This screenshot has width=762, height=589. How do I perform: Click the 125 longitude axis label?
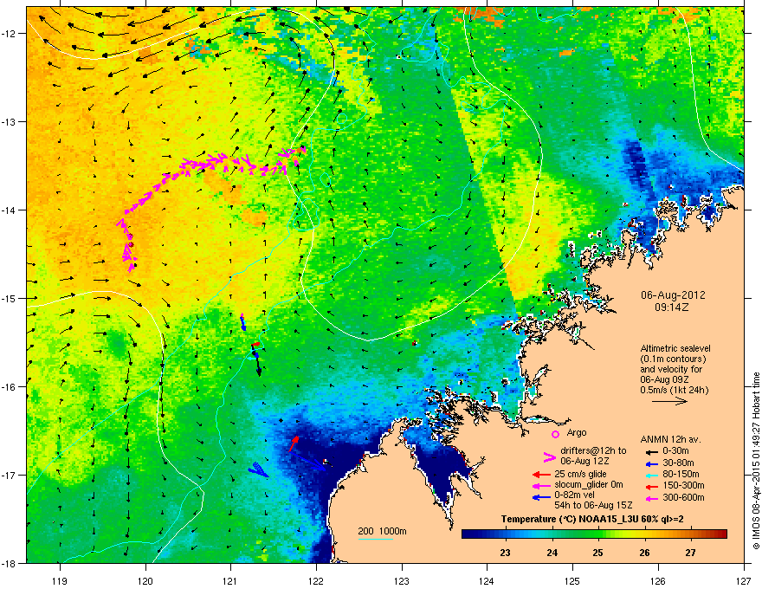[572, 580]
